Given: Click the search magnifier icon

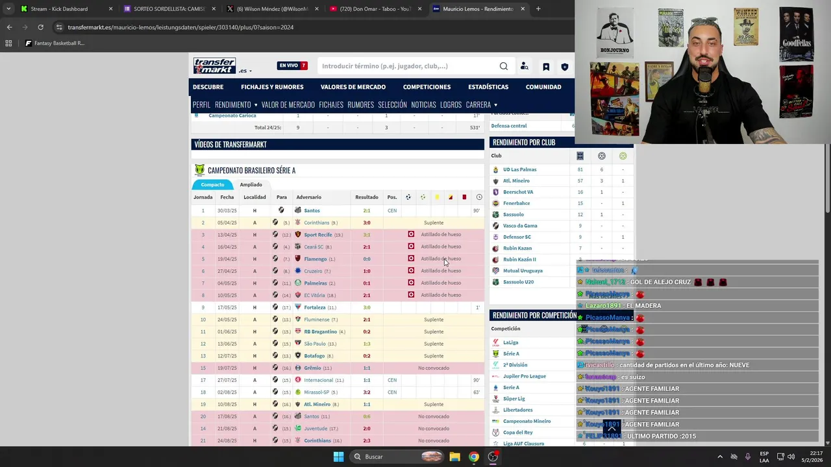Looking at the screenshot, I should [504, 66].
